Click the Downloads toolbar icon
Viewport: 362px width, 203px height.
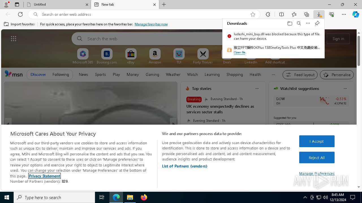(319, 14)
